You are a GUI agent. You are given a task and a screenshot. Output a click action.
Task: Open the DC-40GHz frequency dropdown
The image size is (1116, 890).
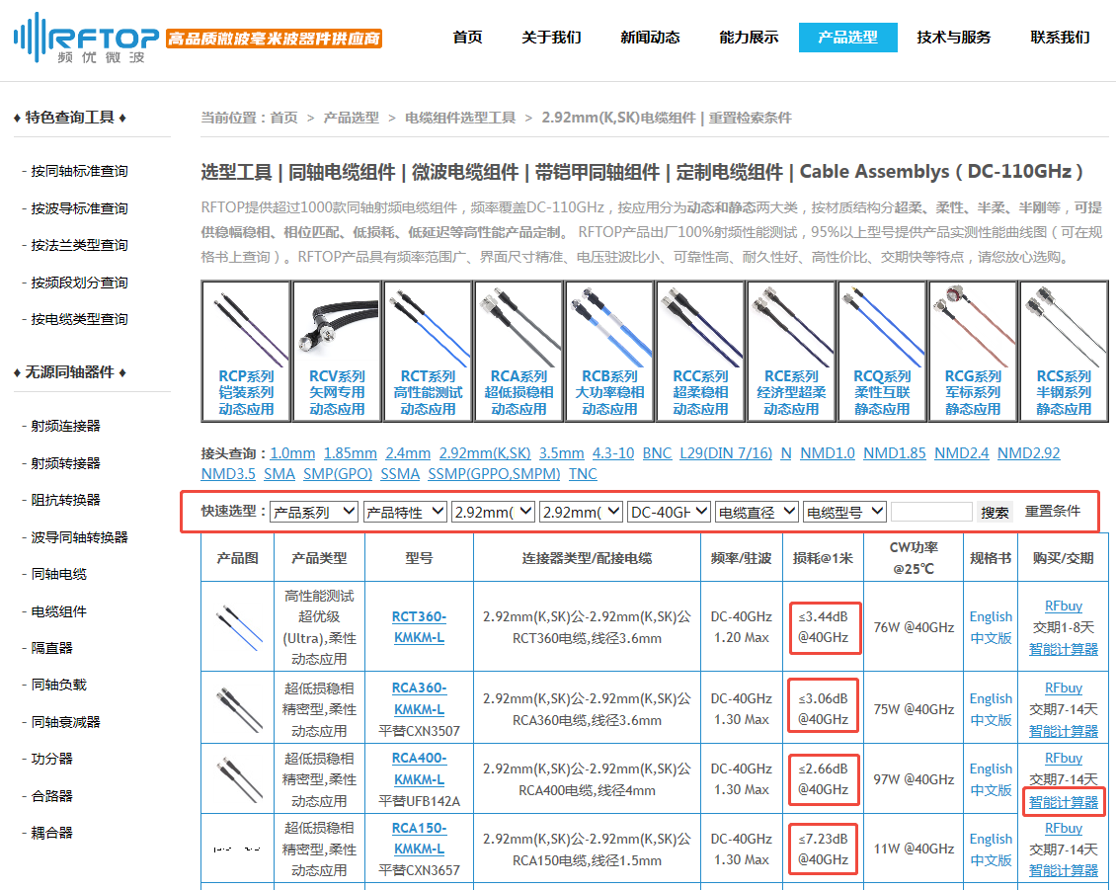[671, 511]
